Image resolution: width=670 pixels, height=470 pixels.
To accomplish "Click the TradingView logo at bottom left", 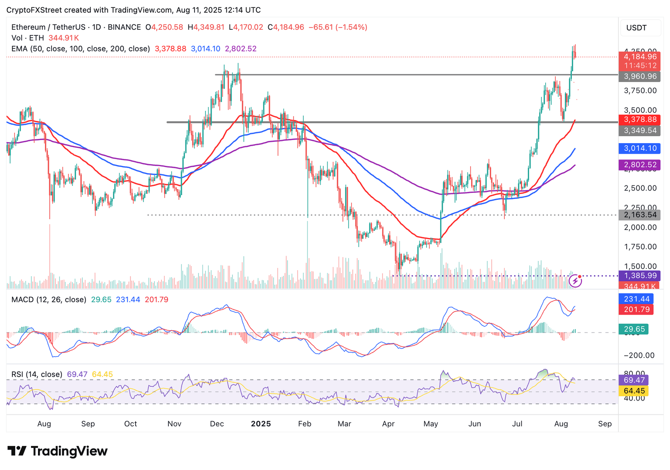I will pyautogui.click(x=58, y=451).
